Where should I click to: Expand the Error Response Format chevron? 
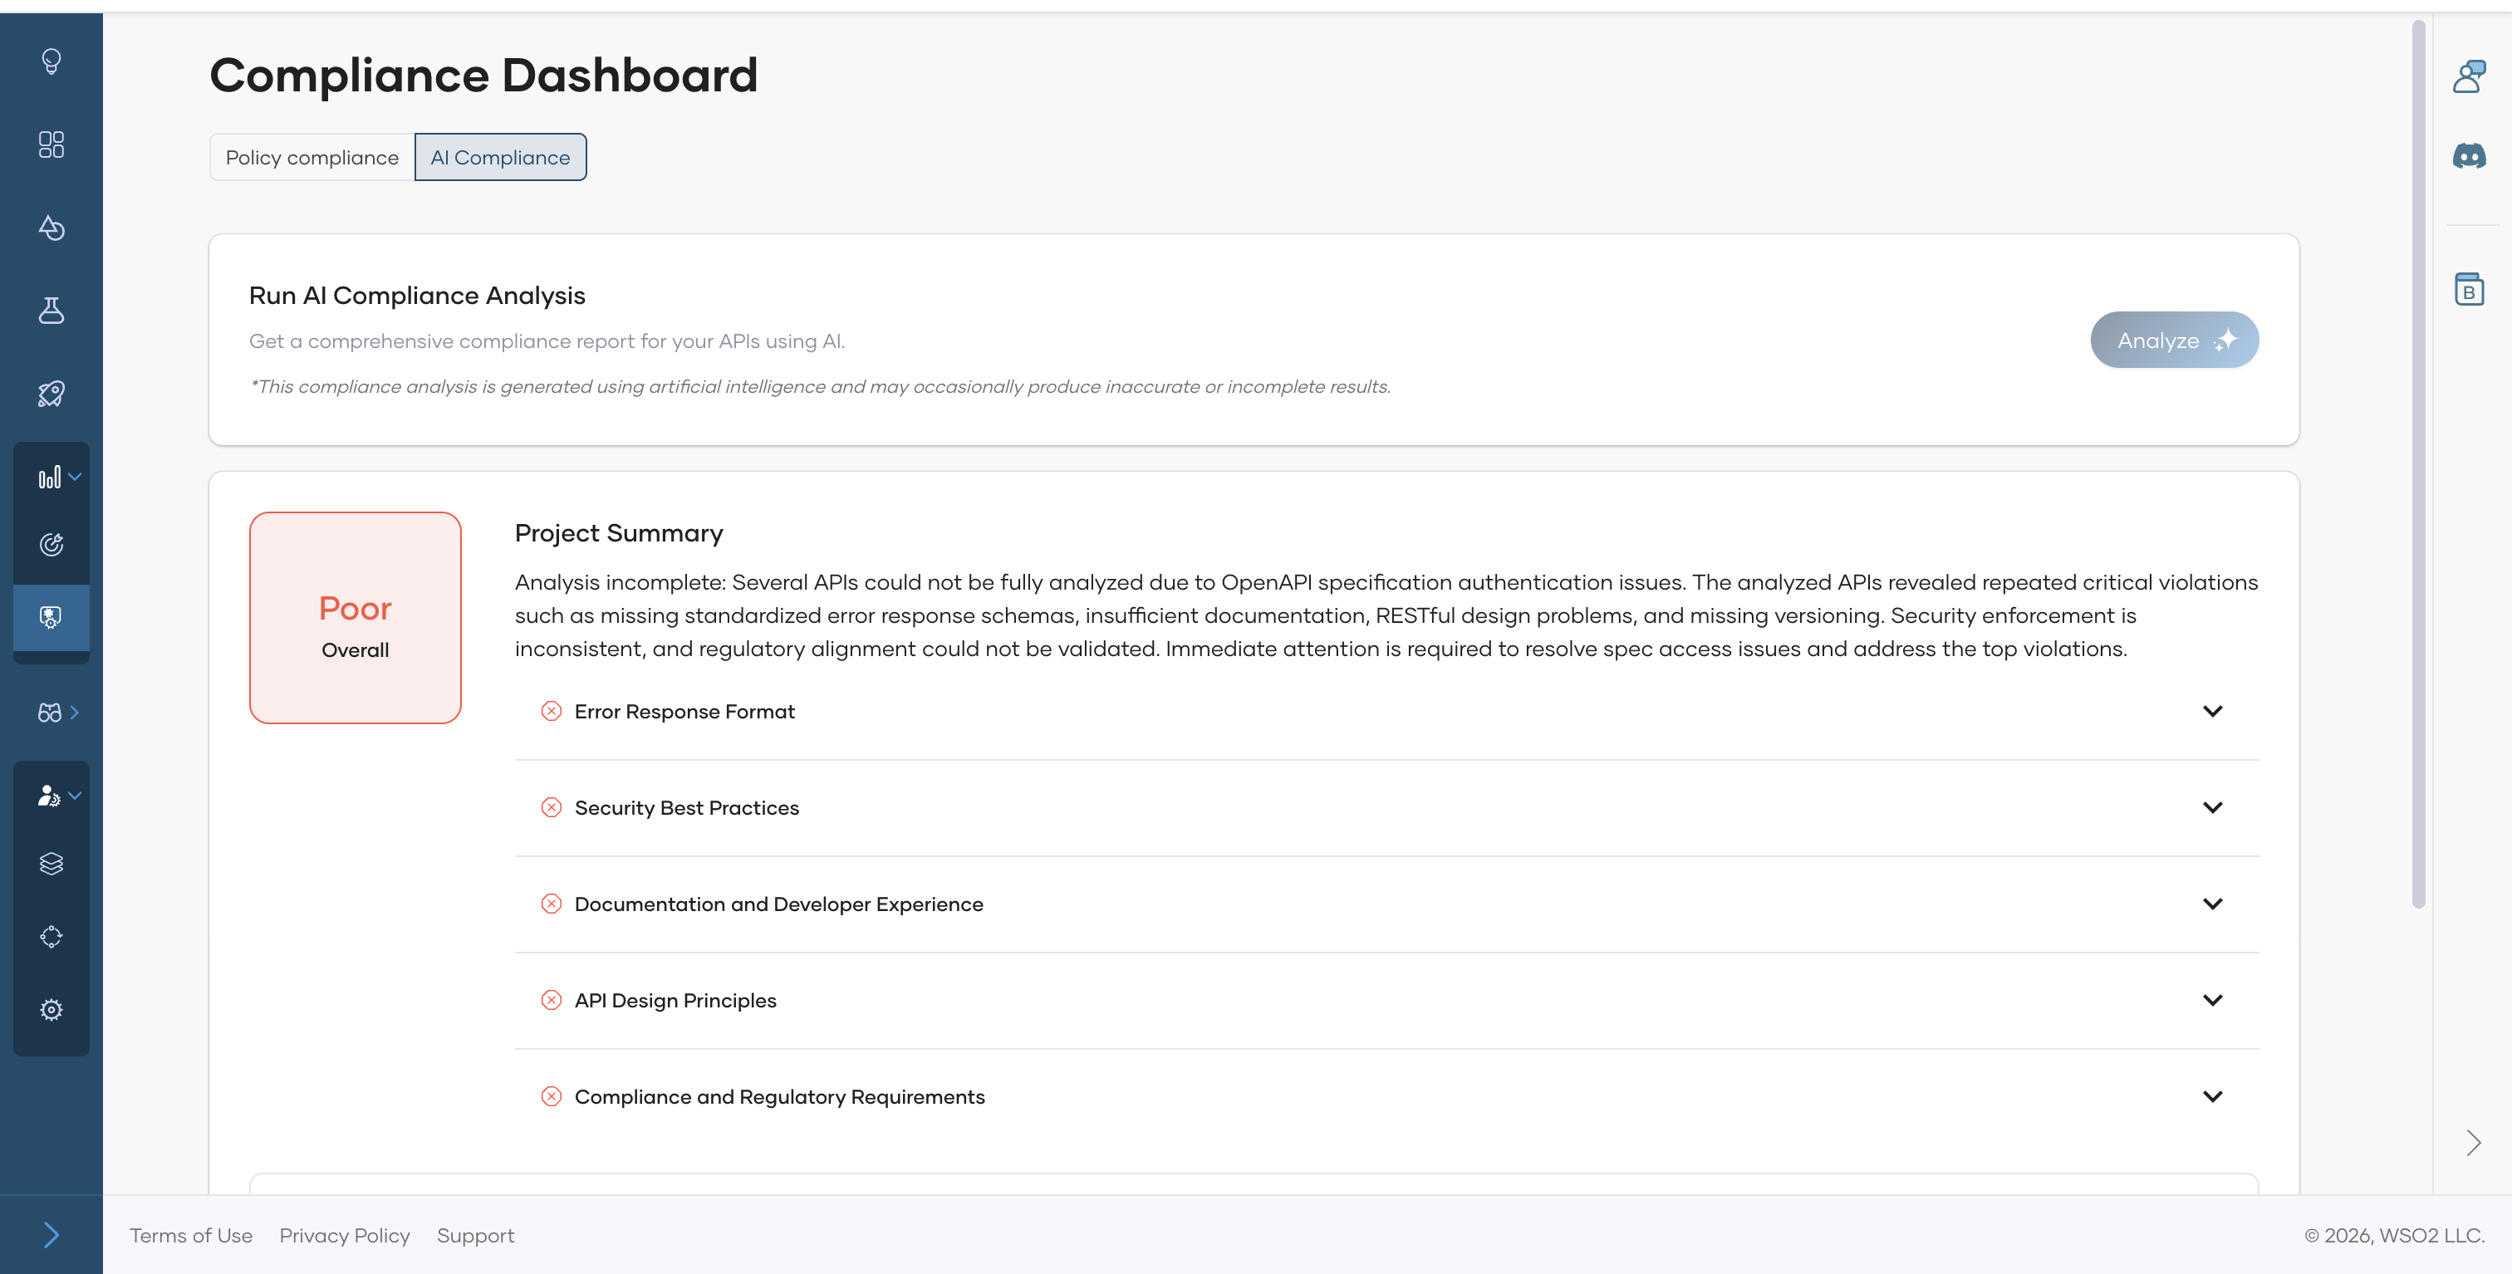(x=2213, y=711)
